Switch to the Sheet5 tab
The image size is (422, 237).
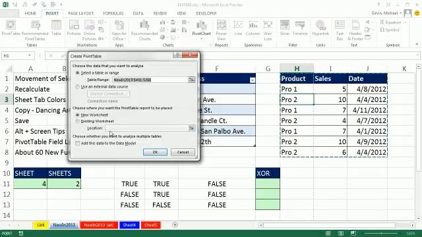(150, 225)
